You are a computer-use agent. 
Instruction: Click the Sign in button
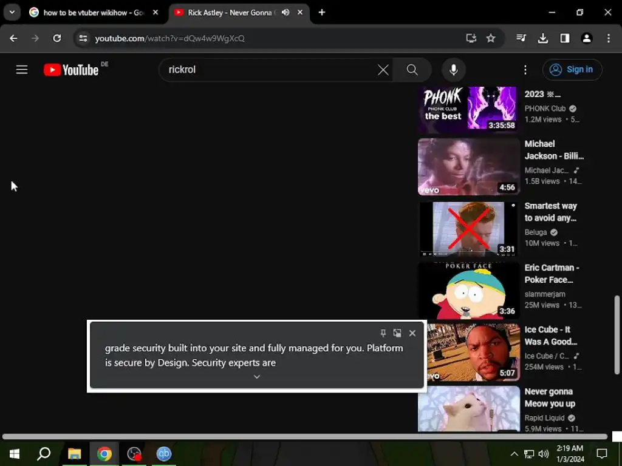point(572,70)
